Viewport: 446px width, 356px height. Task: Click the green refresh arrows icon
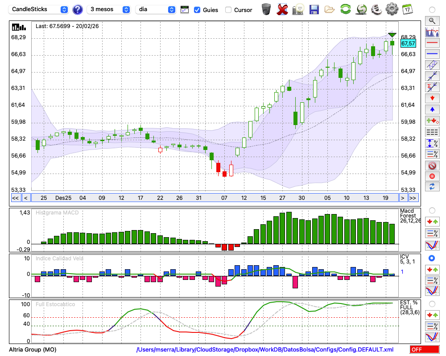pos(345,9)
